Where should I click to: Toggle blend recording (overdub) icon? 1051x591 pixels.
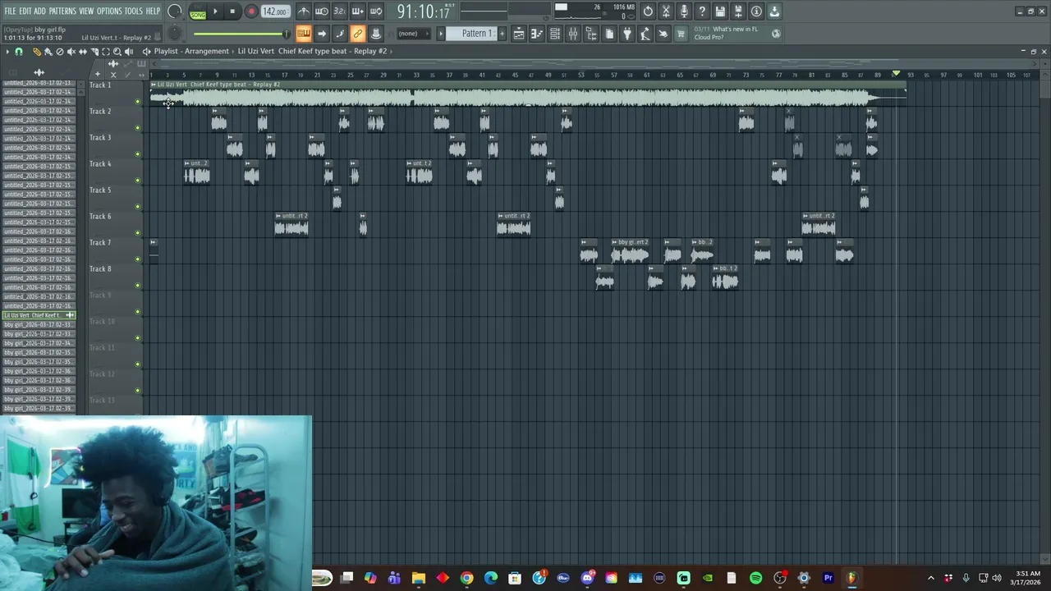pos(358,11)
